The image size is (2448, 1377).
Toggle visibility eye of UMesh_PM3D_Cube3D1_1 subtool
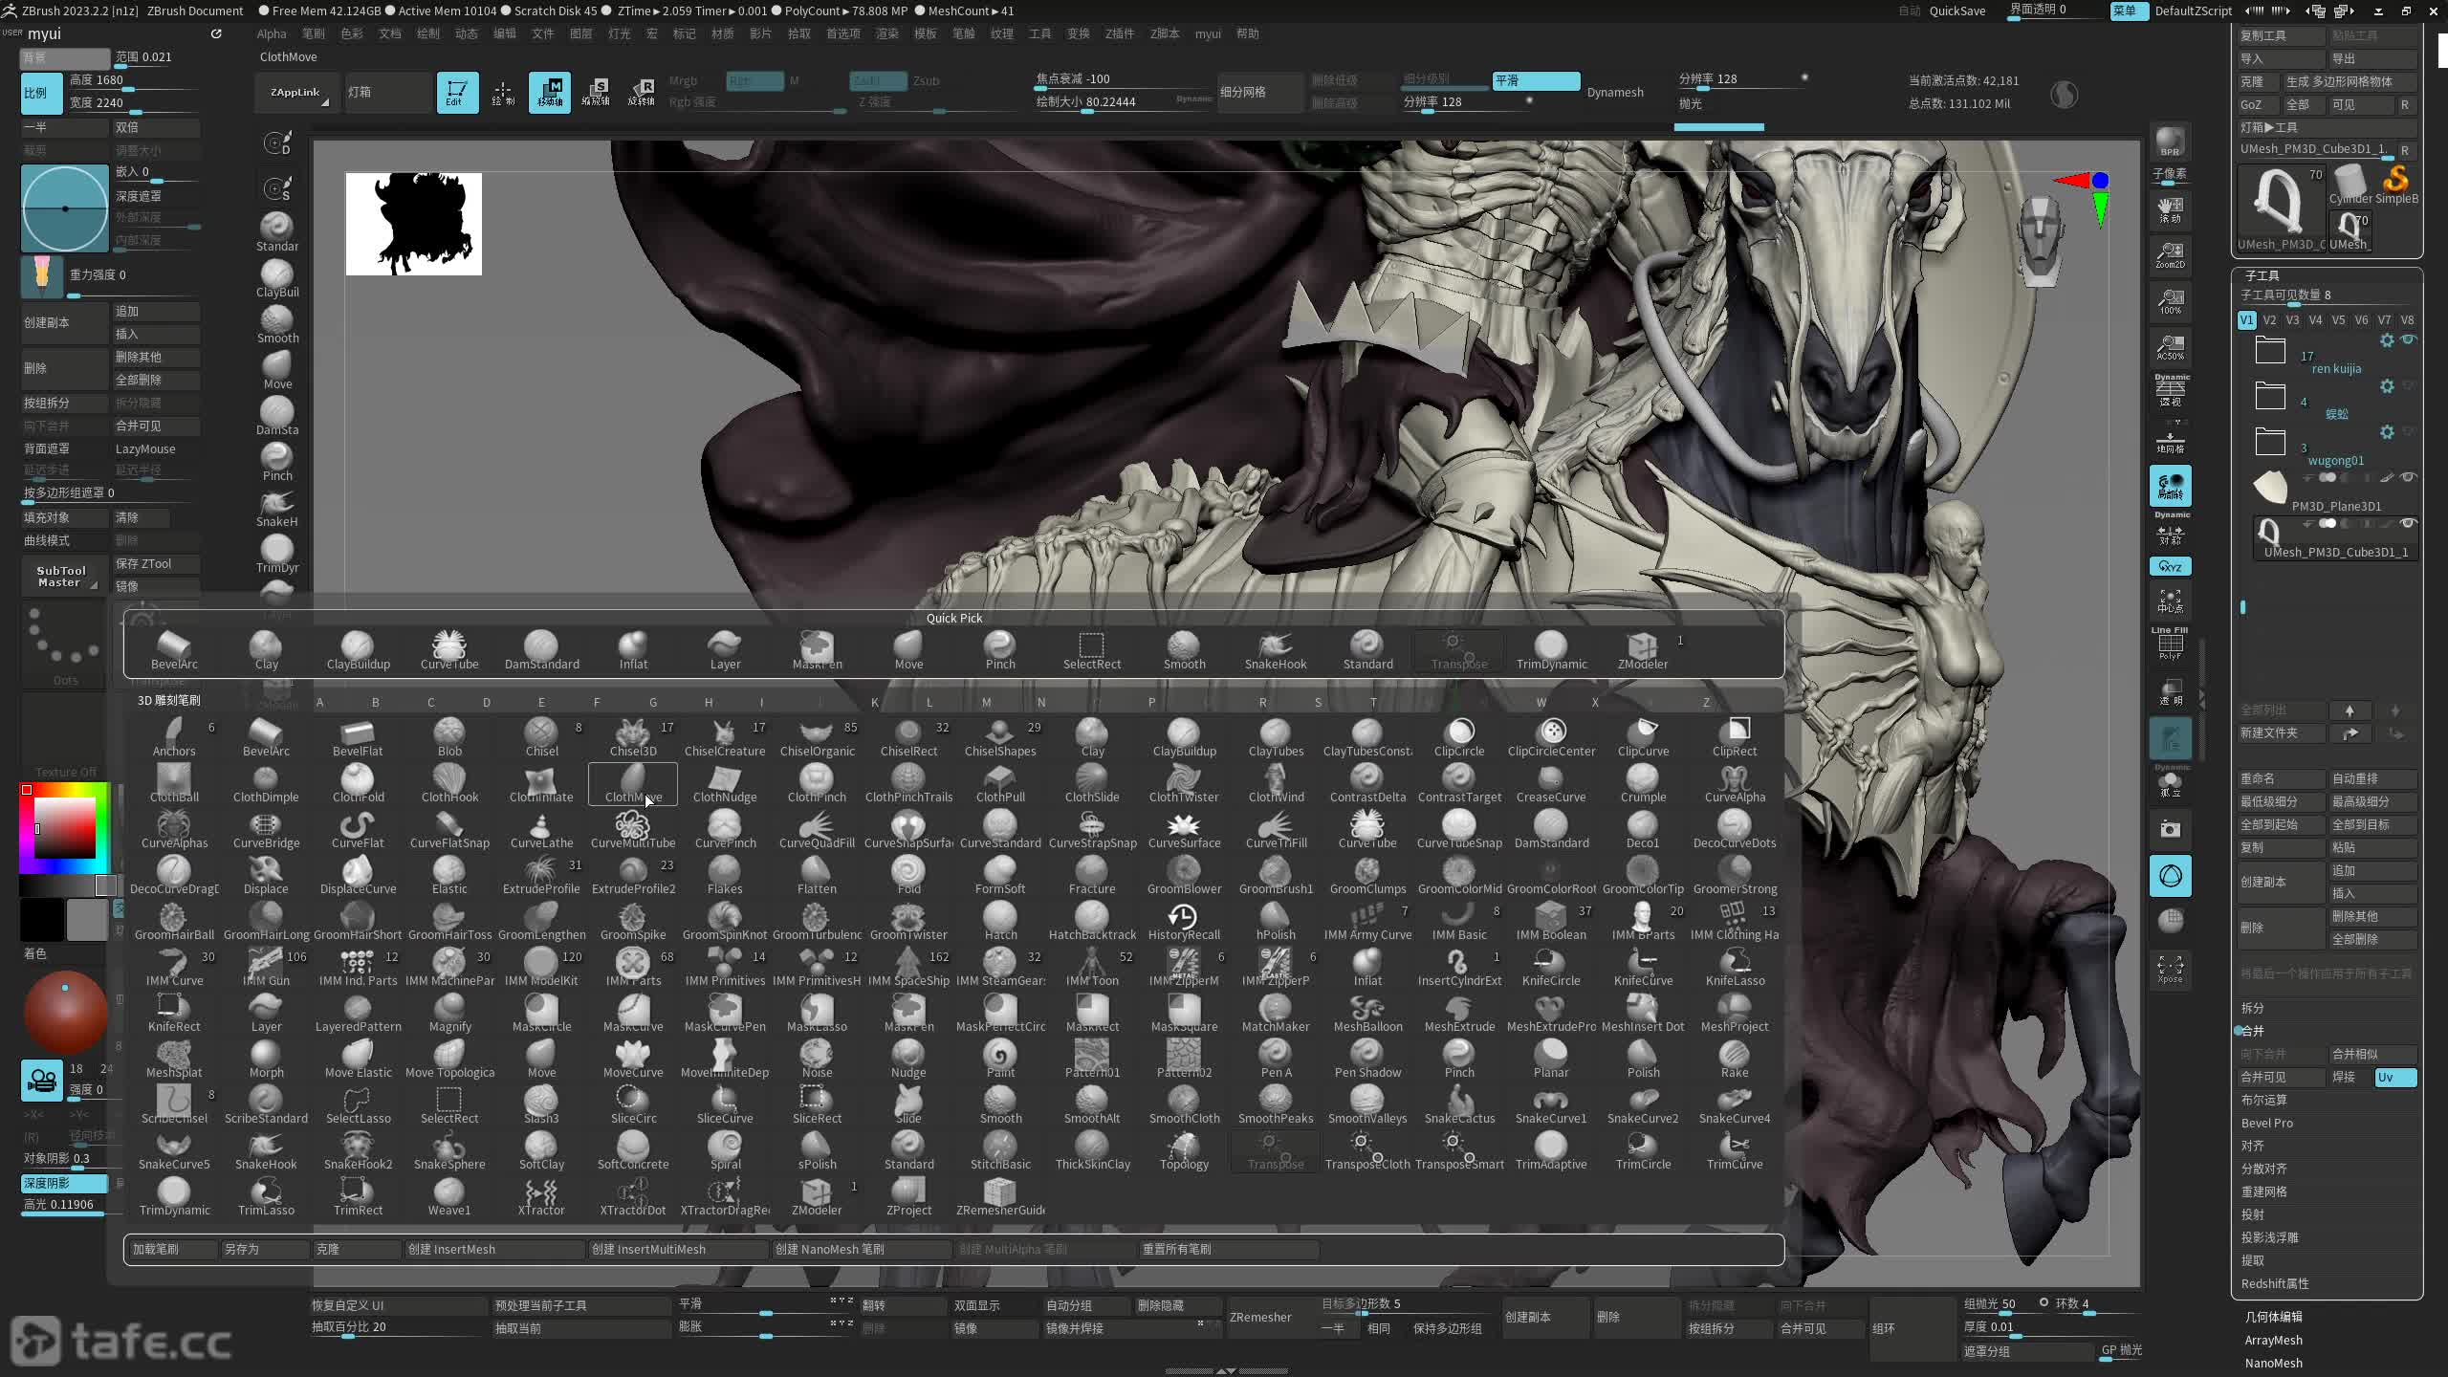point(2408,523)
